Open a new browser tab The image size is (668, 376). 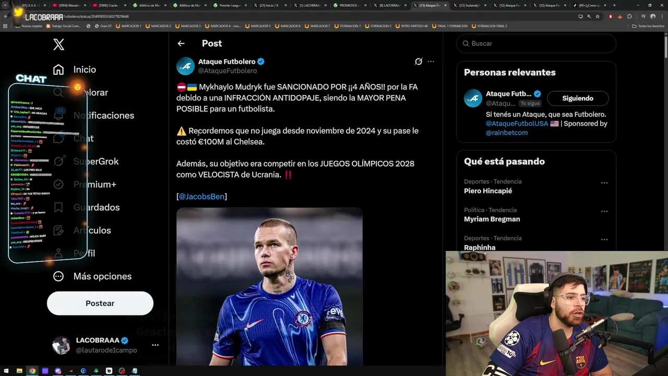point(614,5)
